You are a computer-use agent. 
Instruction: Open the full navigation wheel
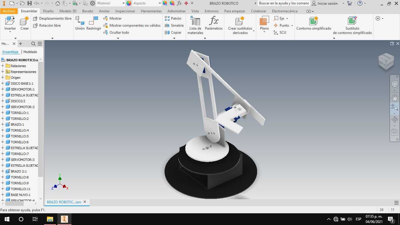pyautogui.click(x=395, y=84)
